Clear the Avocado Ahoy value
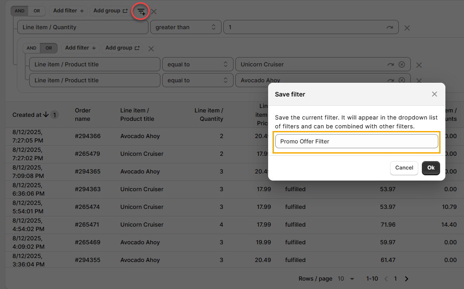Image resolution: width=464 pixels, height=289 pixels. [402, 81]
